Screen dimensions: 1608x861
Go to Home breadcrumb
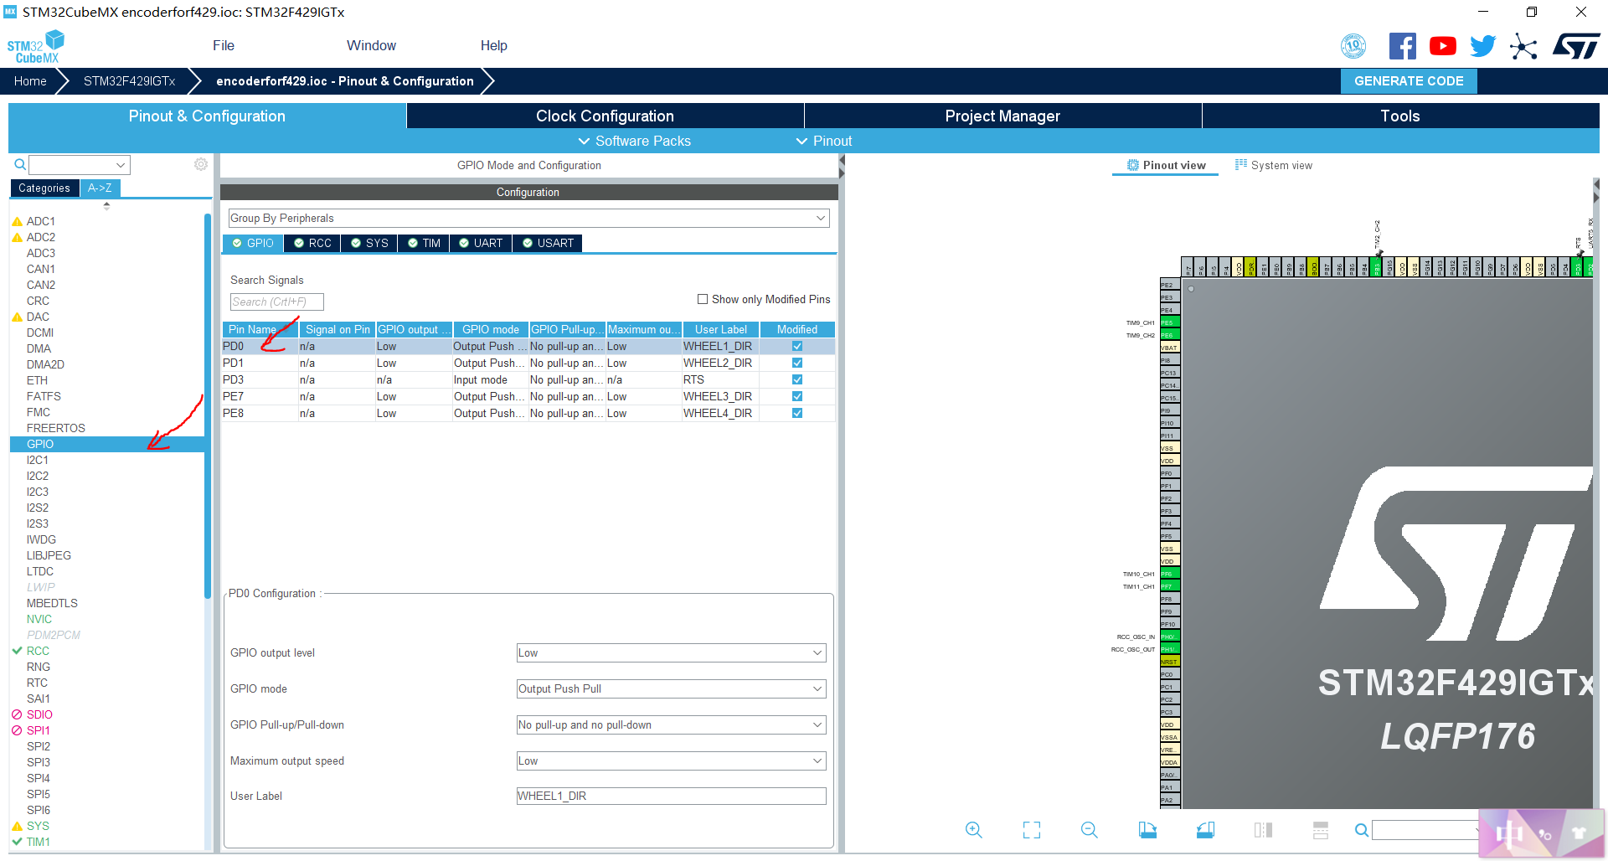click(30, 81)
